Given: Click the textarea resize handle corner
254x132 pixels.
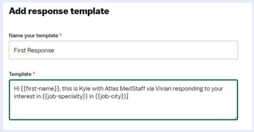Looking at the screenshot, I should tap(236, 118).
